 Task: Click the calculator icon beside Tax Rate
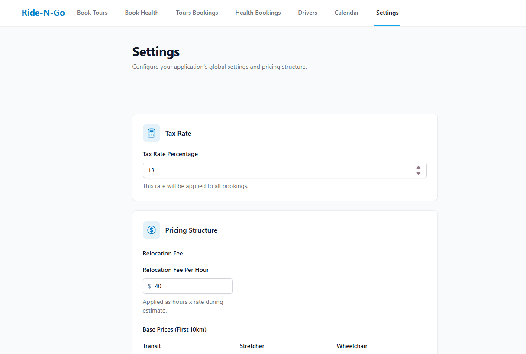point(152,133)
